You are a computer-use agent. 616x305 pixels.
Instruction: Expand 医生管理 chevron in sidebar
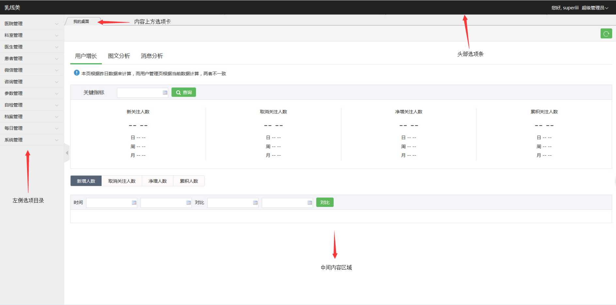(x=57, y=47)
